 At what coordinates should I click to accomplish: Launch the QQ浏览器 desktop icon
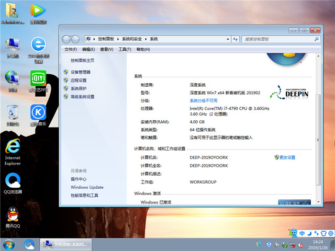13,184
